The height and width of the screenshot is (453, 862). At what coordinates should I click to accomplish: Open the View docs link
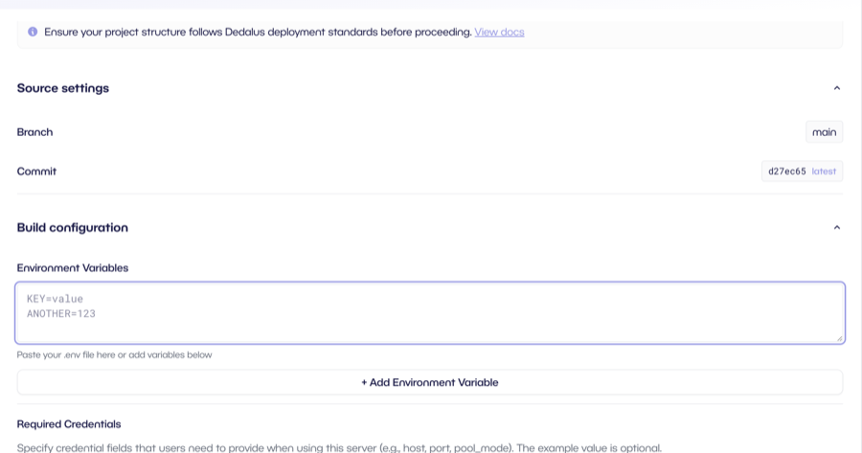click(x=499, y=32)
